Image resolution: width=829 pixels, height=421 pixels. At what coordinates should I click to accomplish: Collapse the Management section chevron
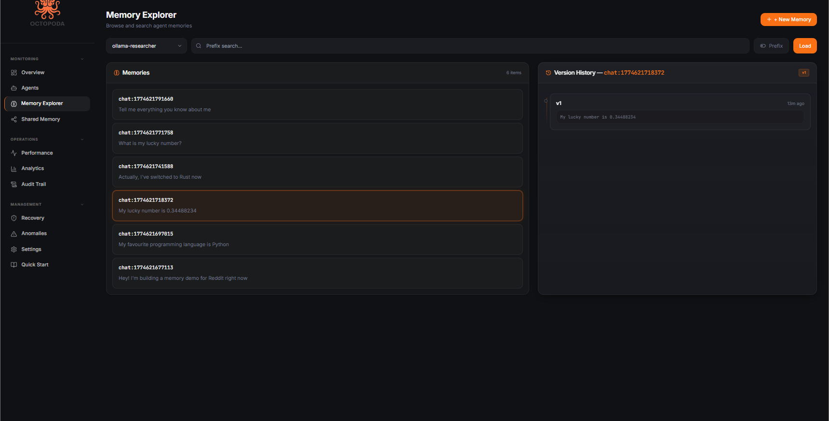[82, 205]
